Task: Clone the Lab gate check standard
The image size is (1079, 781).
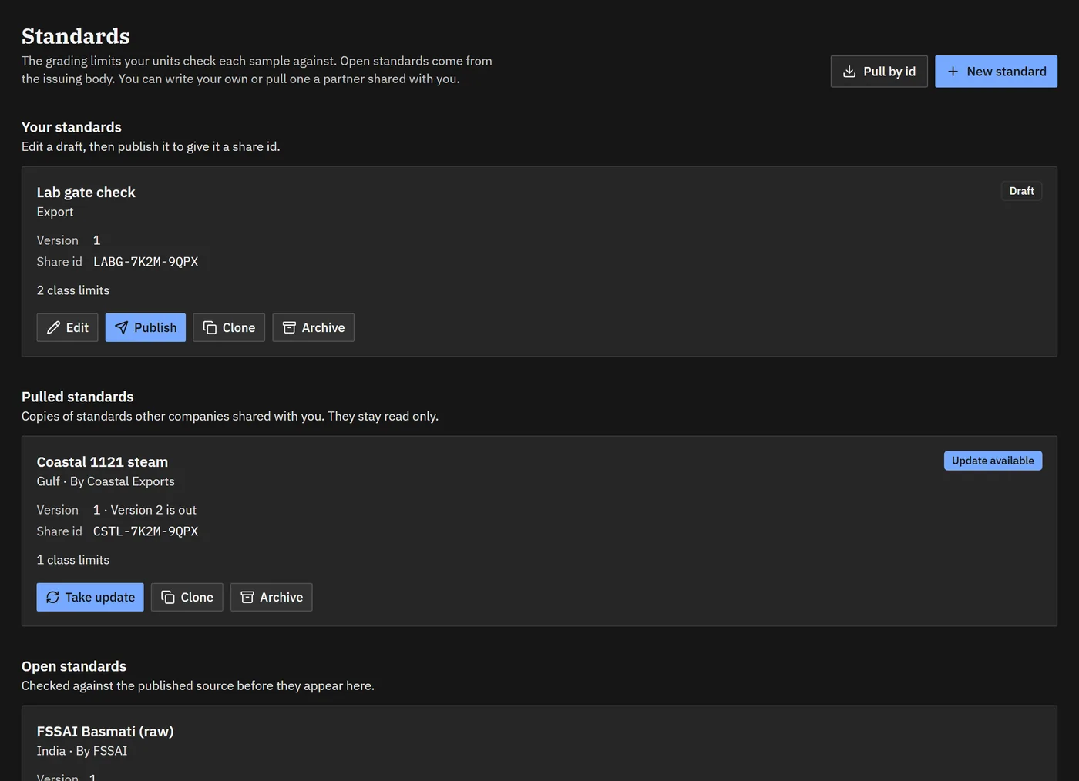Action: pyautogui.click(x=229, y=328)
